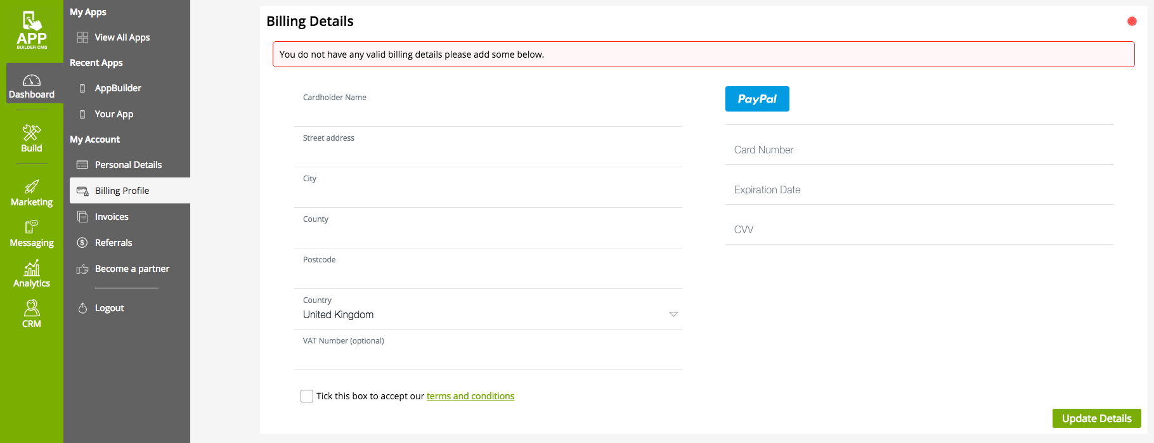Click the red status dot indicator
Viewport: 1154px width, 443px height.
click(1132, 22)
